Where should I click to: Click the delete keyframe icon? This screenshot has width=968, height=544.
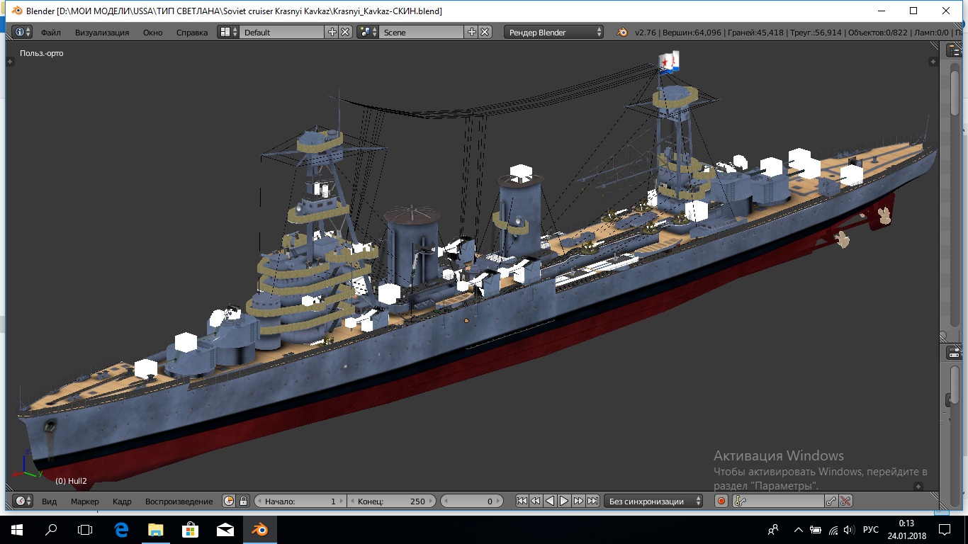point(845,501)
